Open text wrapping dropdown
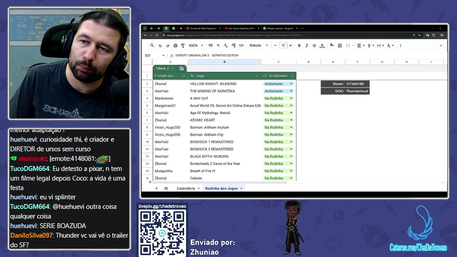Viewport: 457px width, 257px height. coord(380,45)
